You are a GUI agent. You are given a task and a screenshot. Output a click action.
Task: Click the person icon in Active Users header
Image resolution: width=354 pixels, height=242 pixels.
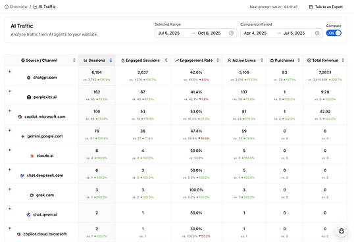coord(230,60)
